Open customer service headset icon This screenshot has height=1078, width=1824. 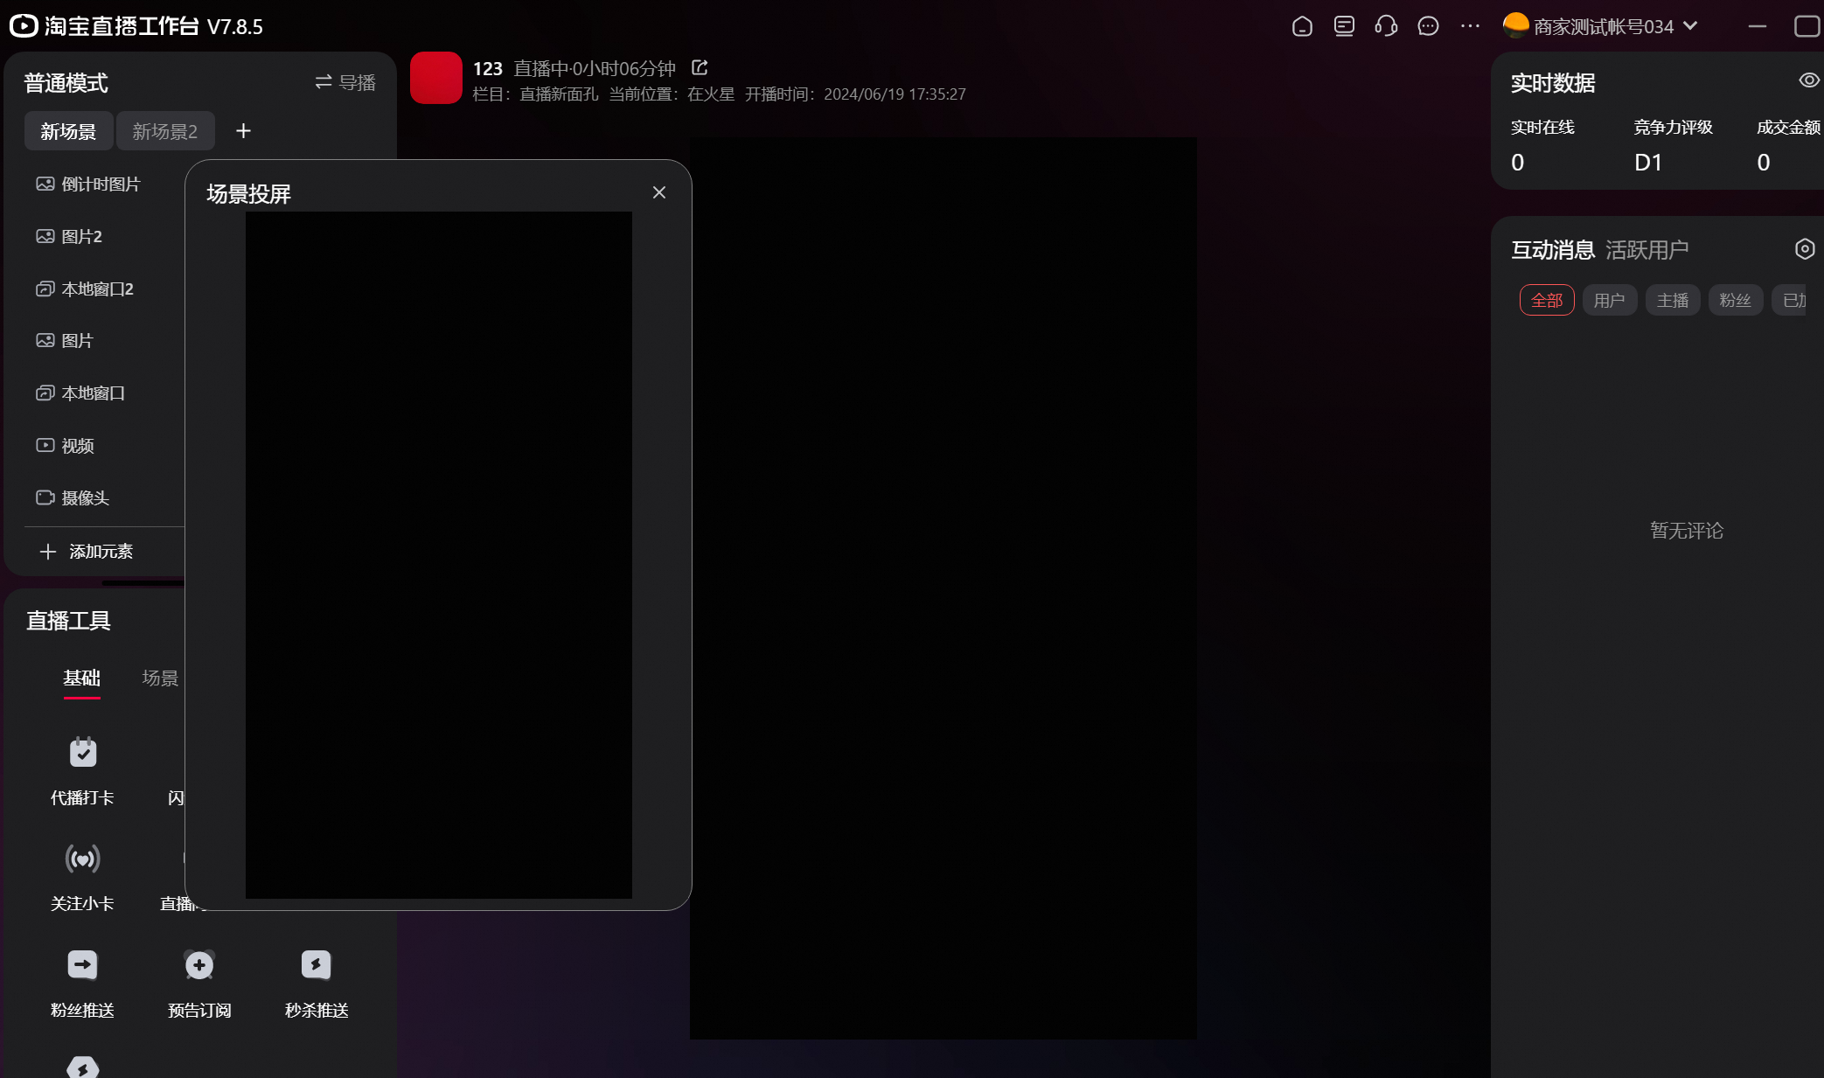1386,26
